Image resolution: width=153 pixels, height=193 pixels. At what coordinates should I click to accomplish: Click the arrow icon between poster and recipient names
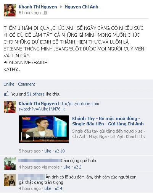tap(61, 7)
